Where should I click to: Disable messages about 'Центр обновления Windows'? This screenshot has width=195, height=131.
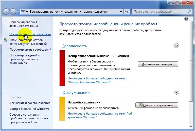(97, 80)
